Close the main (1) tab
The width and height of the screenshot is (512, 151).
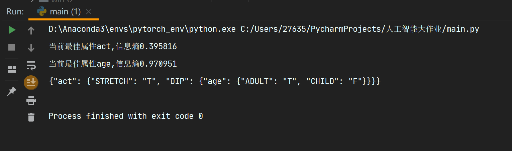point(89,12)
